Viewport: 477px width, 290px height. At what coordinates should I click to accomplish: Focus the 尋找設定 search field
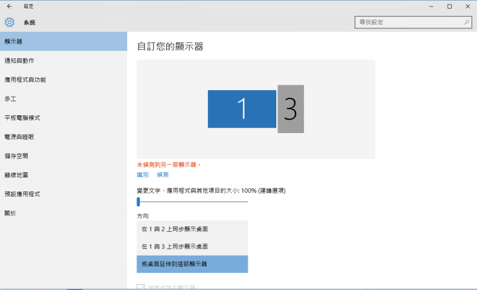[413, 23]
